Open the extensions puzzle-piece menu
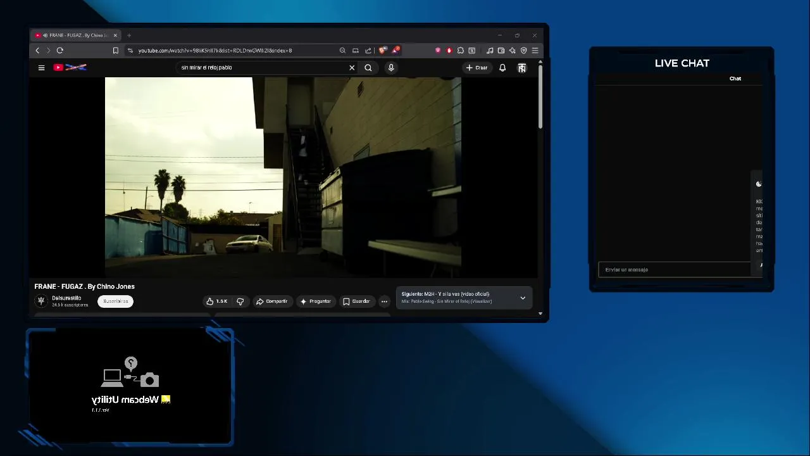 click(461, 51)
